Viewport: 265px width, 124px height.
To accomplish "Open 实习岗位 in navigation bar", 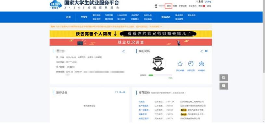I will pyautogui.click(x=121, y=19).
